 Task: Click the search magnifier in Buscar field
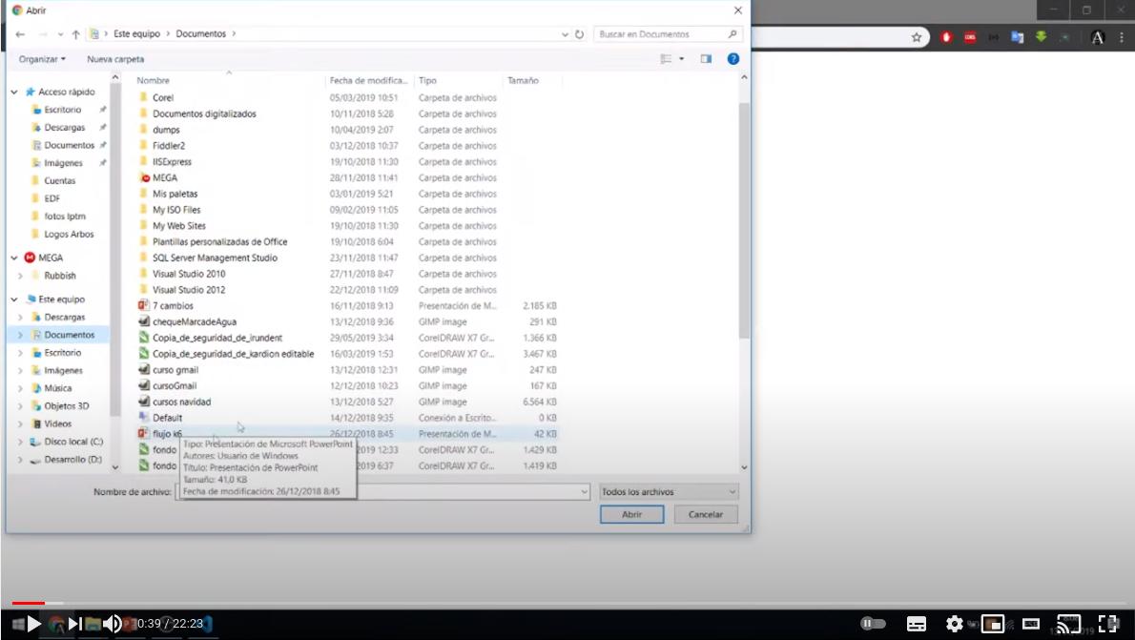pyautogui.click(x=732, y=34)
